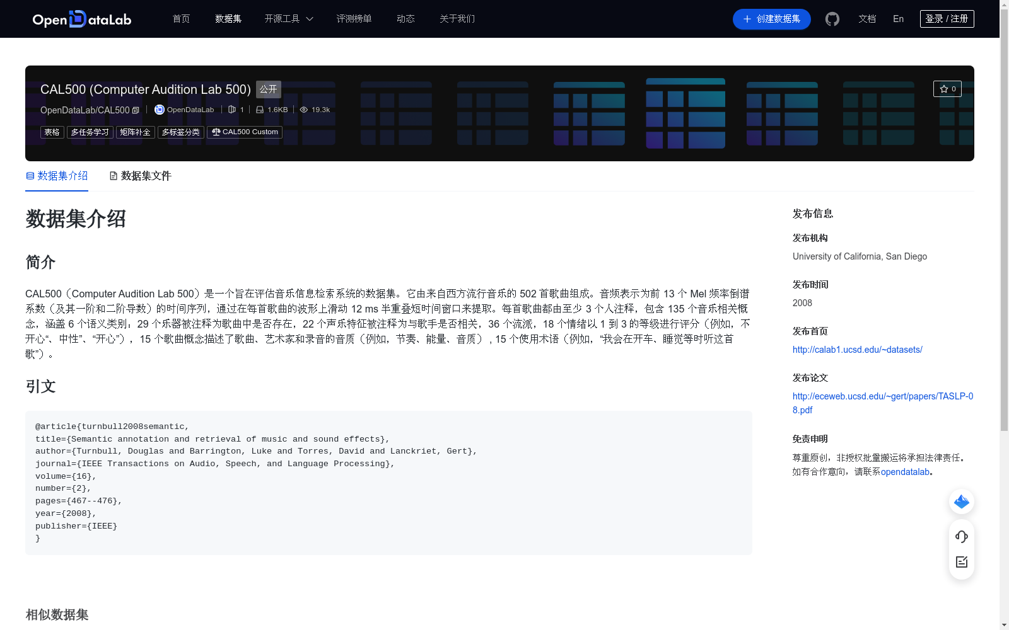This screenshot has width=1009, height=630.
Task: Click the 相似数据集 heading
Action: [57, 615]
